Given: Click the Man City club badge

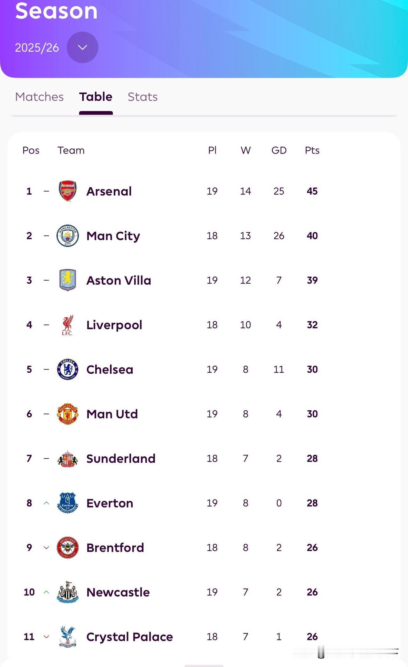Looking at the screenshot, I should 68,236.
